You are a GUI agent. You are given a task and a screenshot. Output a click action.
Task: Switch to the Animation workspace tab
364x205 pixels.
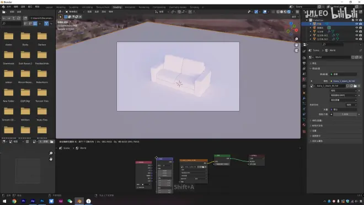[x=130, y=7]
